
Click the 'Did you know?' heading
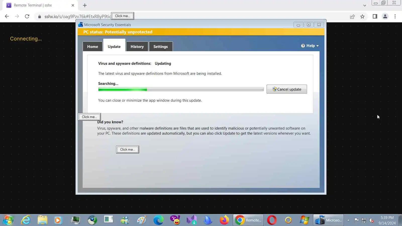[110, 122]
